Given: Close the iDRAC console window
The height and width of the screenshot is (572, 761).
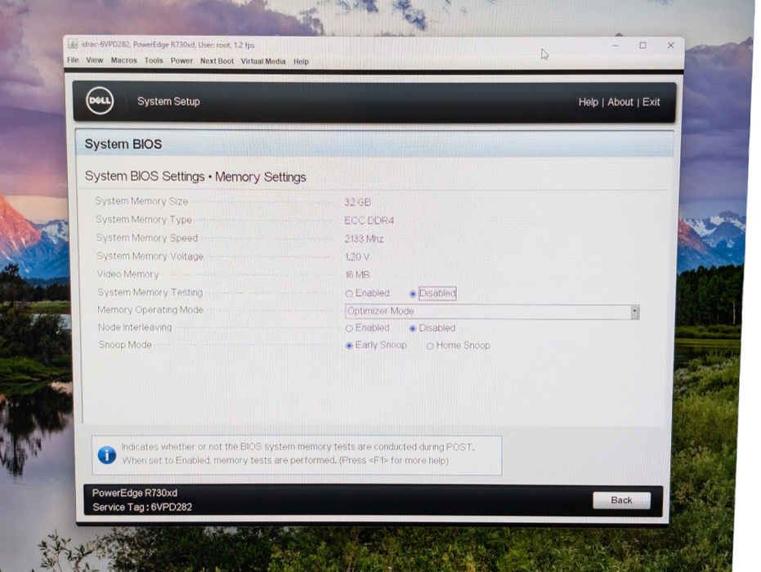Looking at the screenshot, I should 671,45.
